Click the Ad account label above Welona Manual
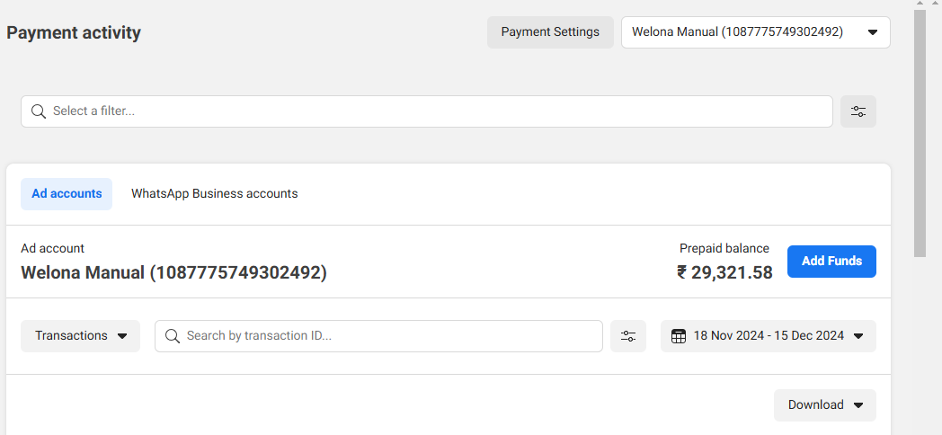The width and height of the screenshot is (942, 435). [x=53, y=248]
